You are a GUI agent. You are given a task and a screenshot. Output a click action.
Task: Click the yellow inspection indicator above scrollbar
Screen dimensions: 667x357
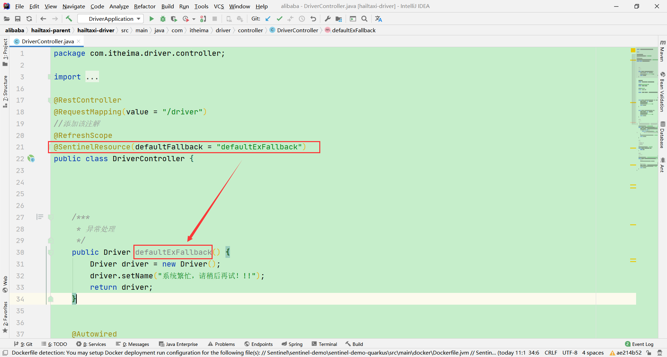click(x=633, y=51)
